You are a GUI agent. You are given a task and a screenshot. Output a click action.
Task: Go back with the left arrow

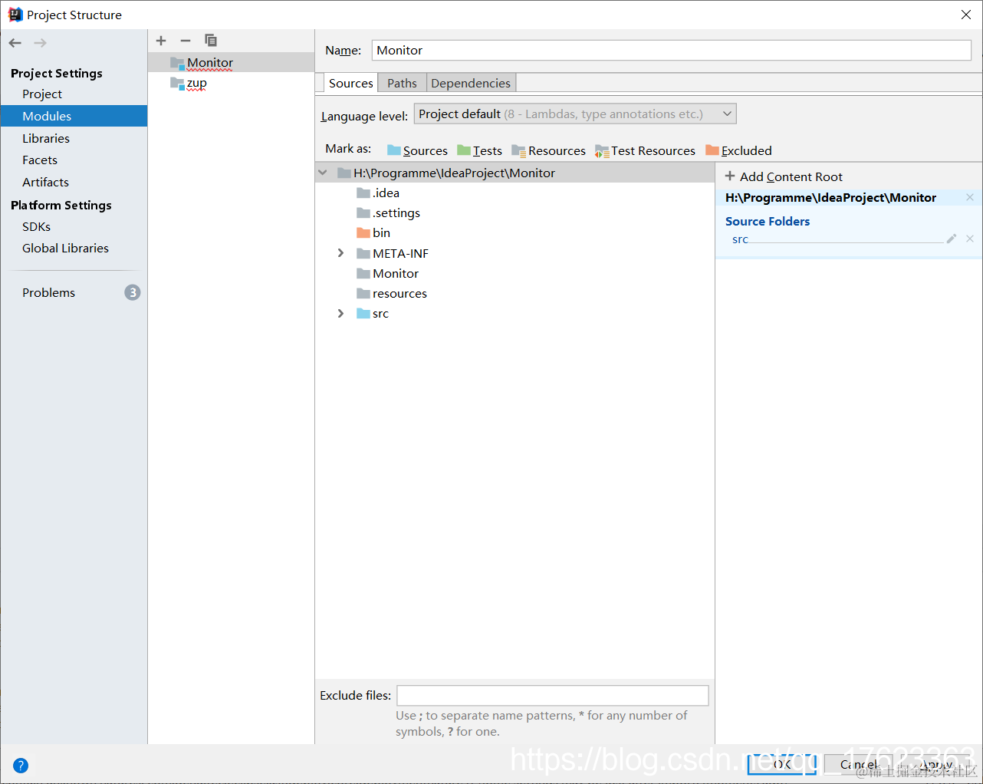point(15,43)
